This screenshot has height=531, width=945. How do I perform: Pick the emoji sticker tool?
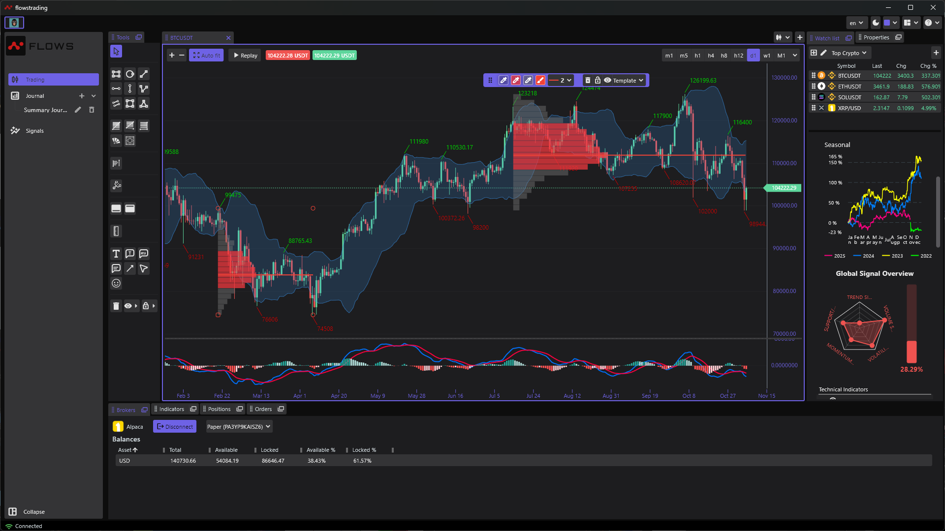click(x=116, y=283)
